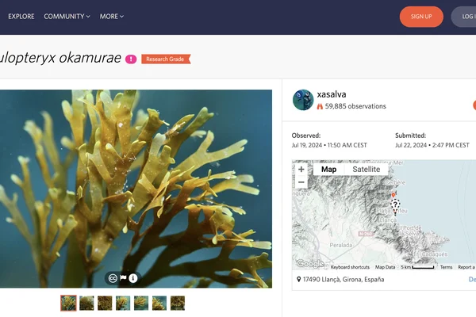Expand the More dropdown menu
This screenshot has height=317, width=476.
112,17
